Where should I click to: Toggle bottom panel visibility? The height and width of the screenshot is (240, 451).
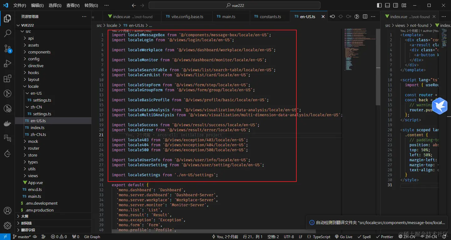pyautogui.click(x=387, y=5)
